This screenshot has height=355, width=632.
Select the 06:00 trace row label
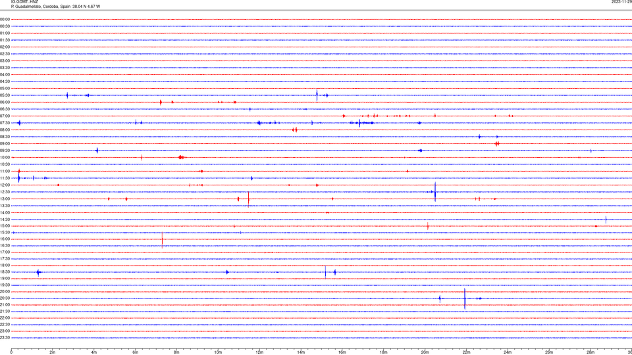(x=5, y=103)
